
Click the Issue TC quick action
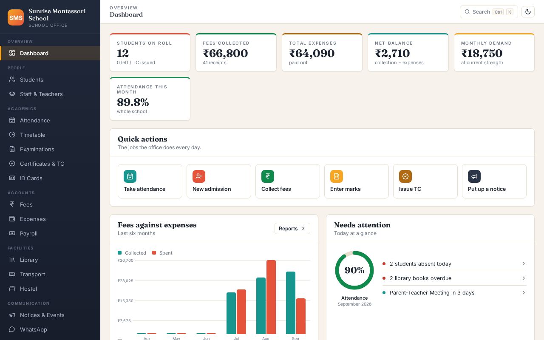[x=425, y=181]
